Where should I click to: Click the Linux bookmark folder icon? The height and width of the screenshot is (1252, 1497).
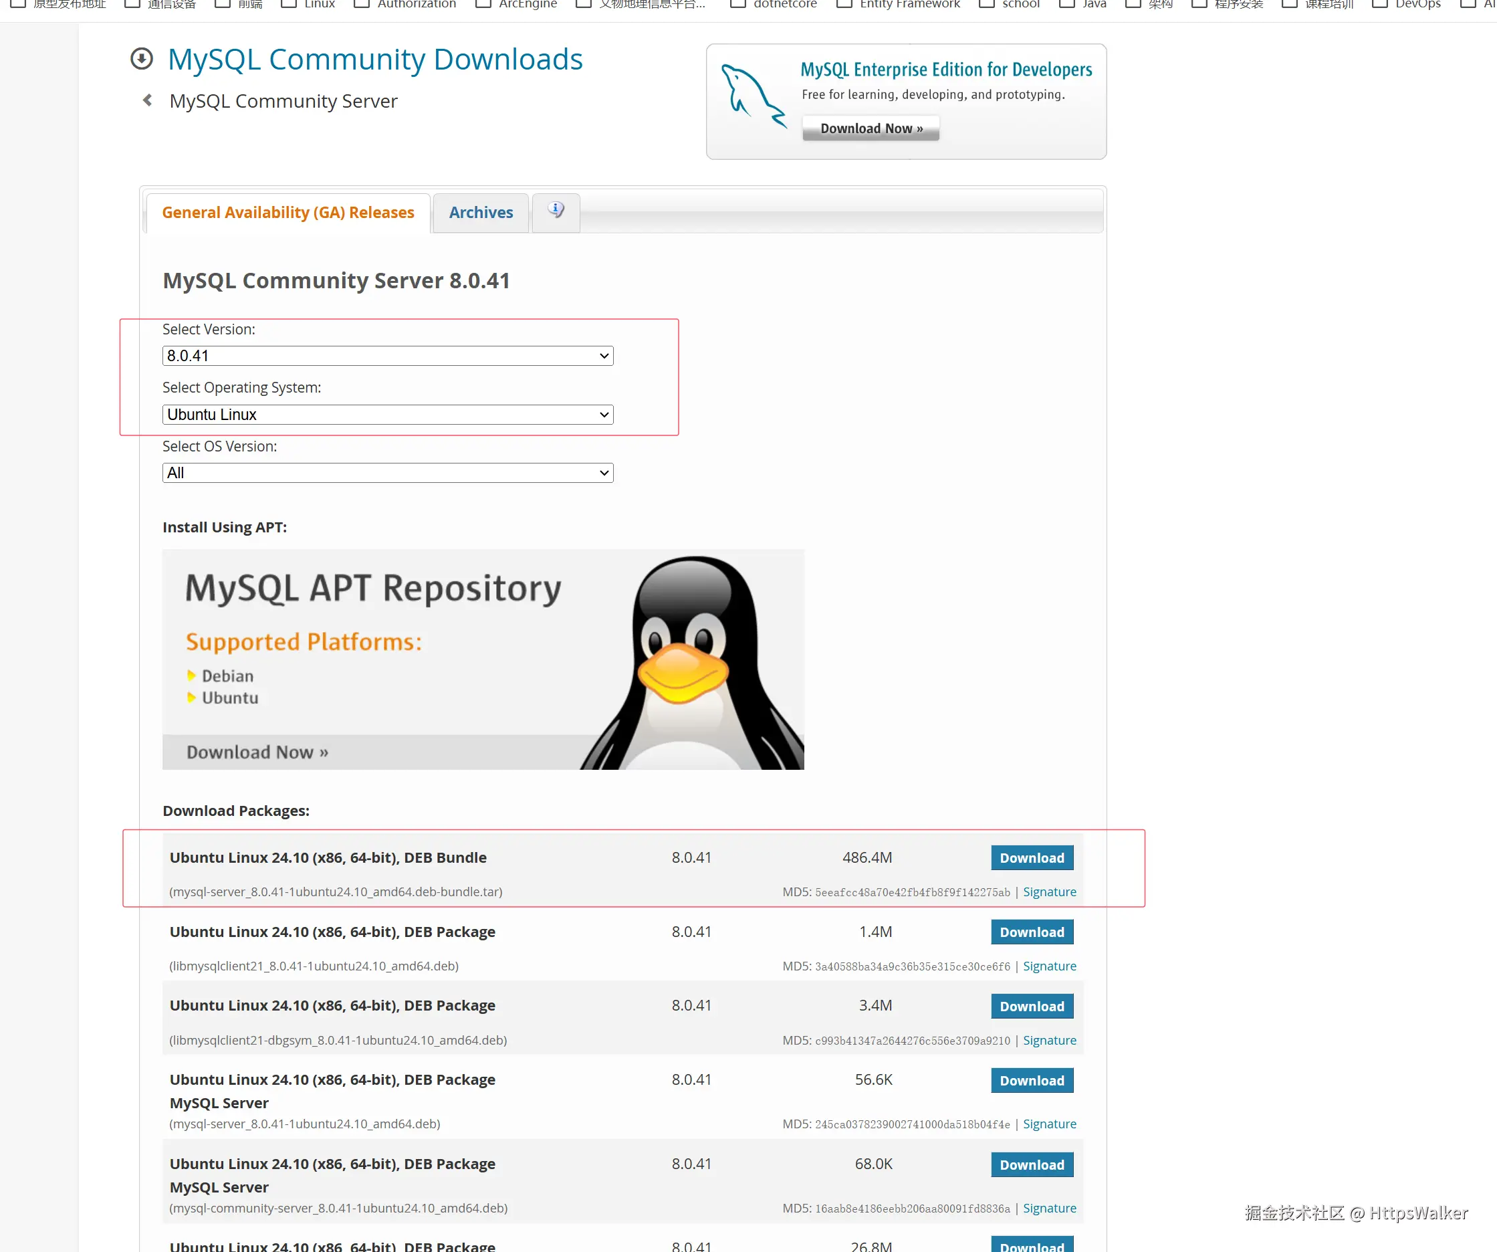click(x=289, y=3)
